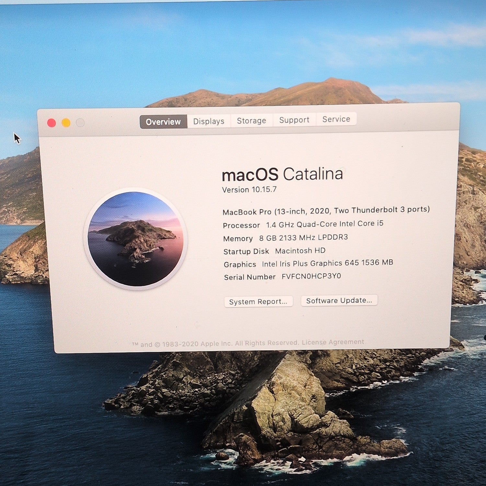Open the License Agreement link

[x=333, y=342]
